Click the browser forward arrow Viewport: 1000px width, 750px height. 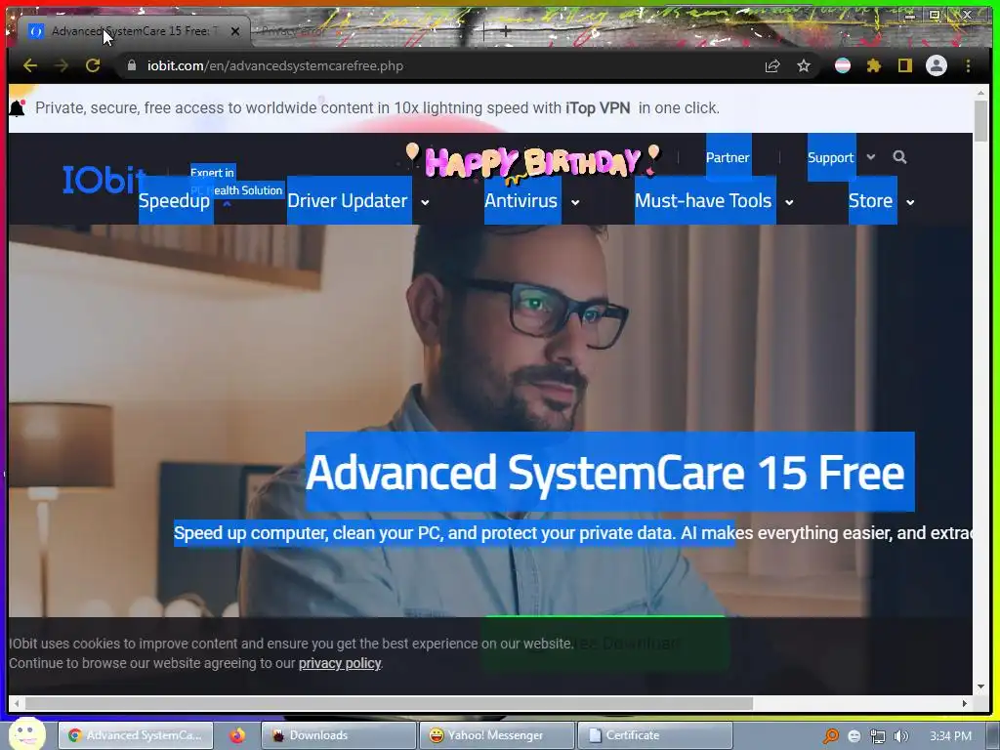[62, 65]
